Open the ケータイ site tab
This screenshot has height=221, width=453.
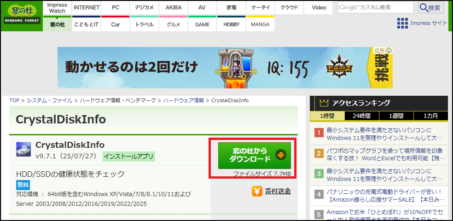point(260,8)
